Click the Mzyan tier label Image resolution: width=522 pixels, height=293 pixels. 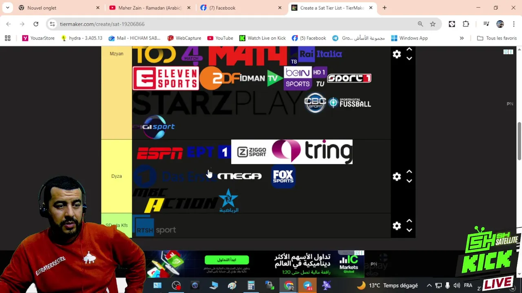pos(117,54)
